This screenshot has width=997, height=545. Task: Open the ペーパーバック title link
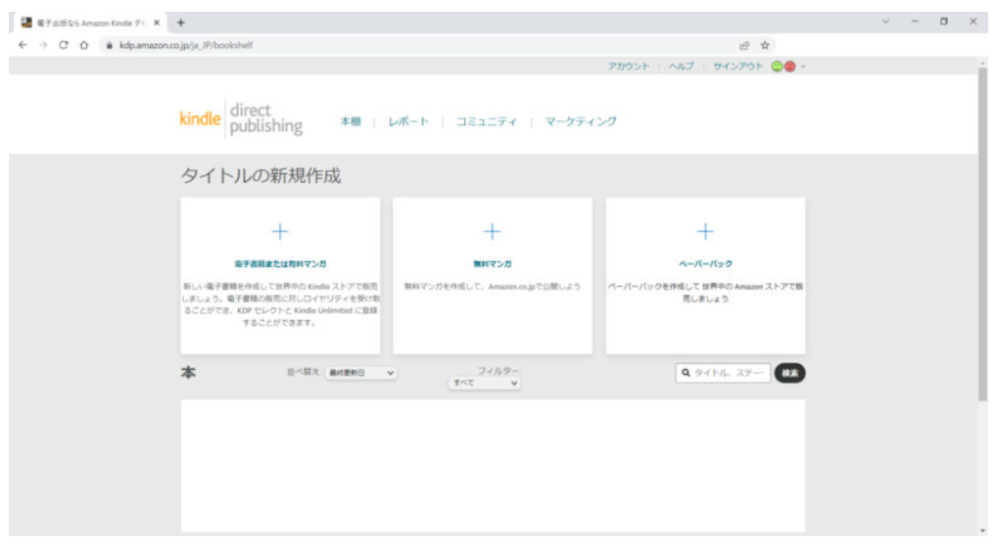coord(705,263)
